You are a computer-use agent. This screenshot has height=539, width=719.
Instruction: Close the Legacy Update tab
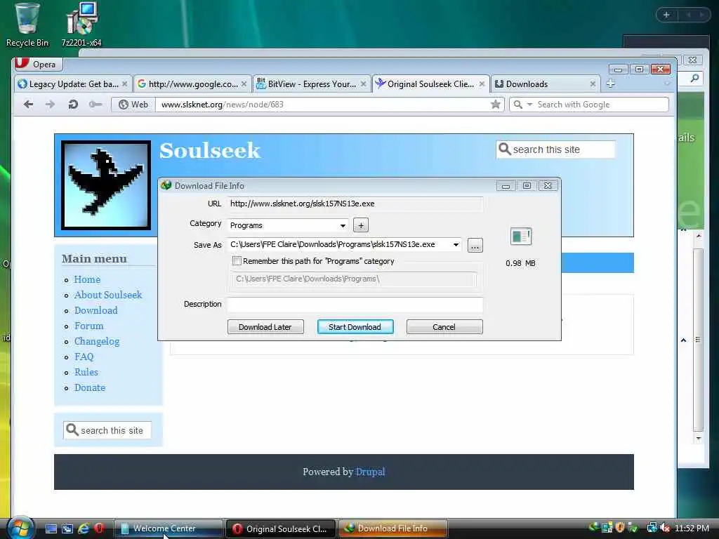point(124,84)
